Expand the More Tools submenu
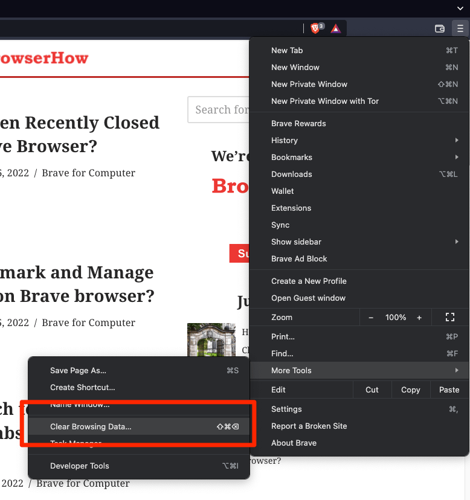Viewport: 470px width, 500px height. pos(359,370)
